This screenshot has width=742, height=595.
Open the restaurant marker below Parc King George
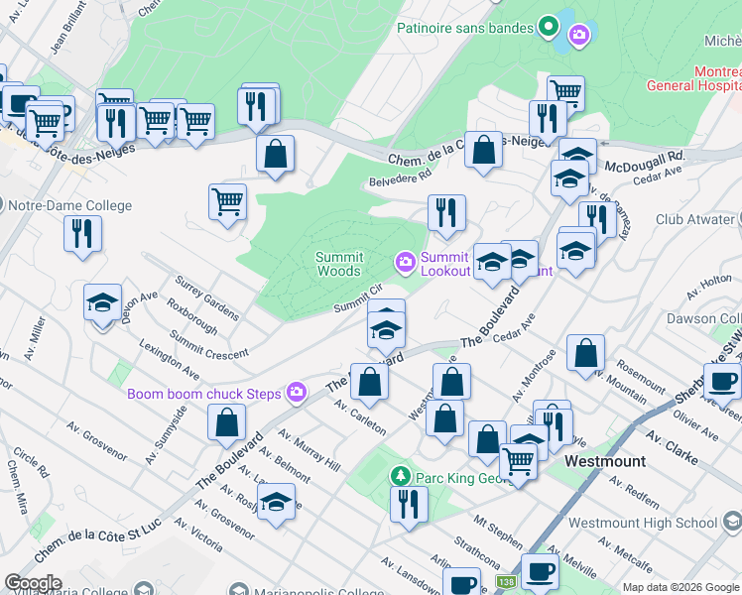(410, 505)
